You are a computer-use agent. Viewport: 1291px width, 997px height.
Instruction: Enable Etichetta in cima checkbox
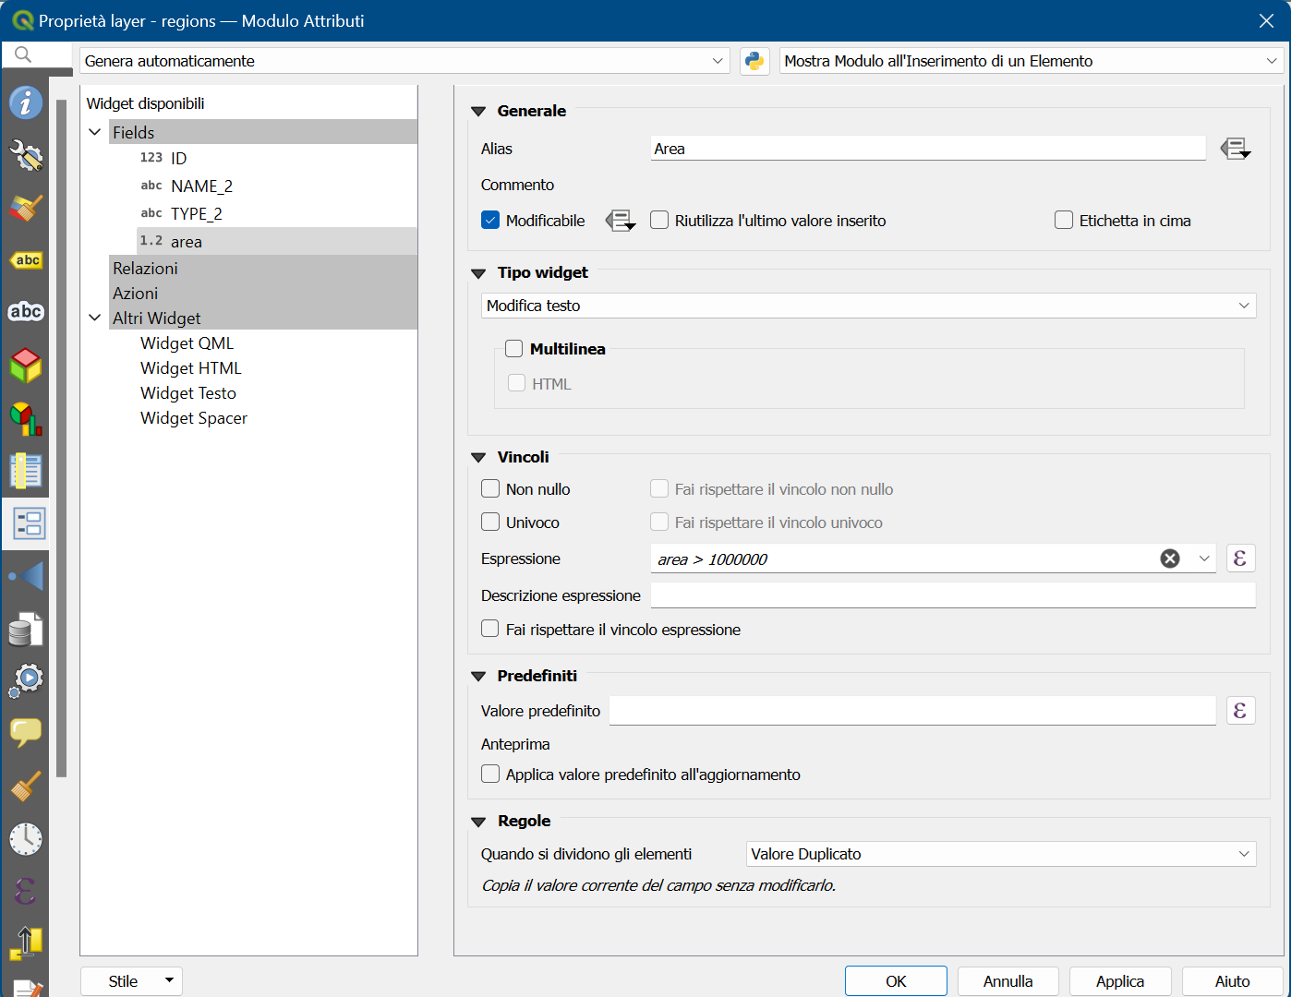click(x=1064, y=221)
